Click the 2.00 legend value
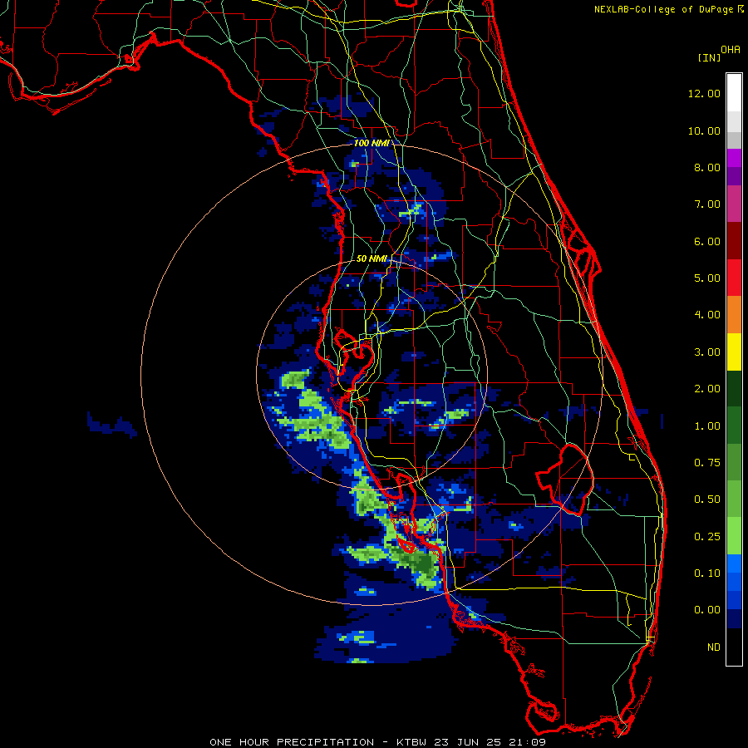 click(x=707, y=389)
